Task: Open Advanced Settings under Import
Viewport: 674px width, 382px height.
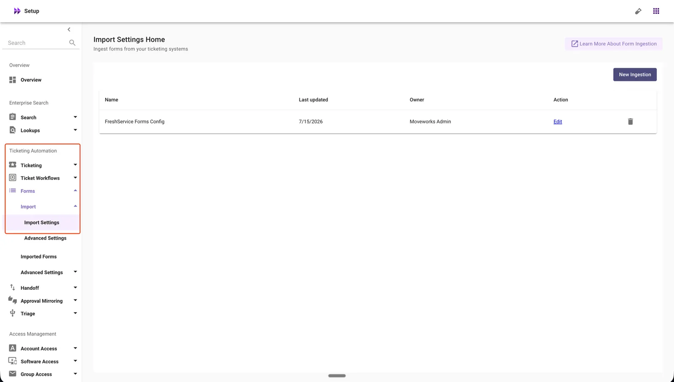Action: tap(45, 238)
